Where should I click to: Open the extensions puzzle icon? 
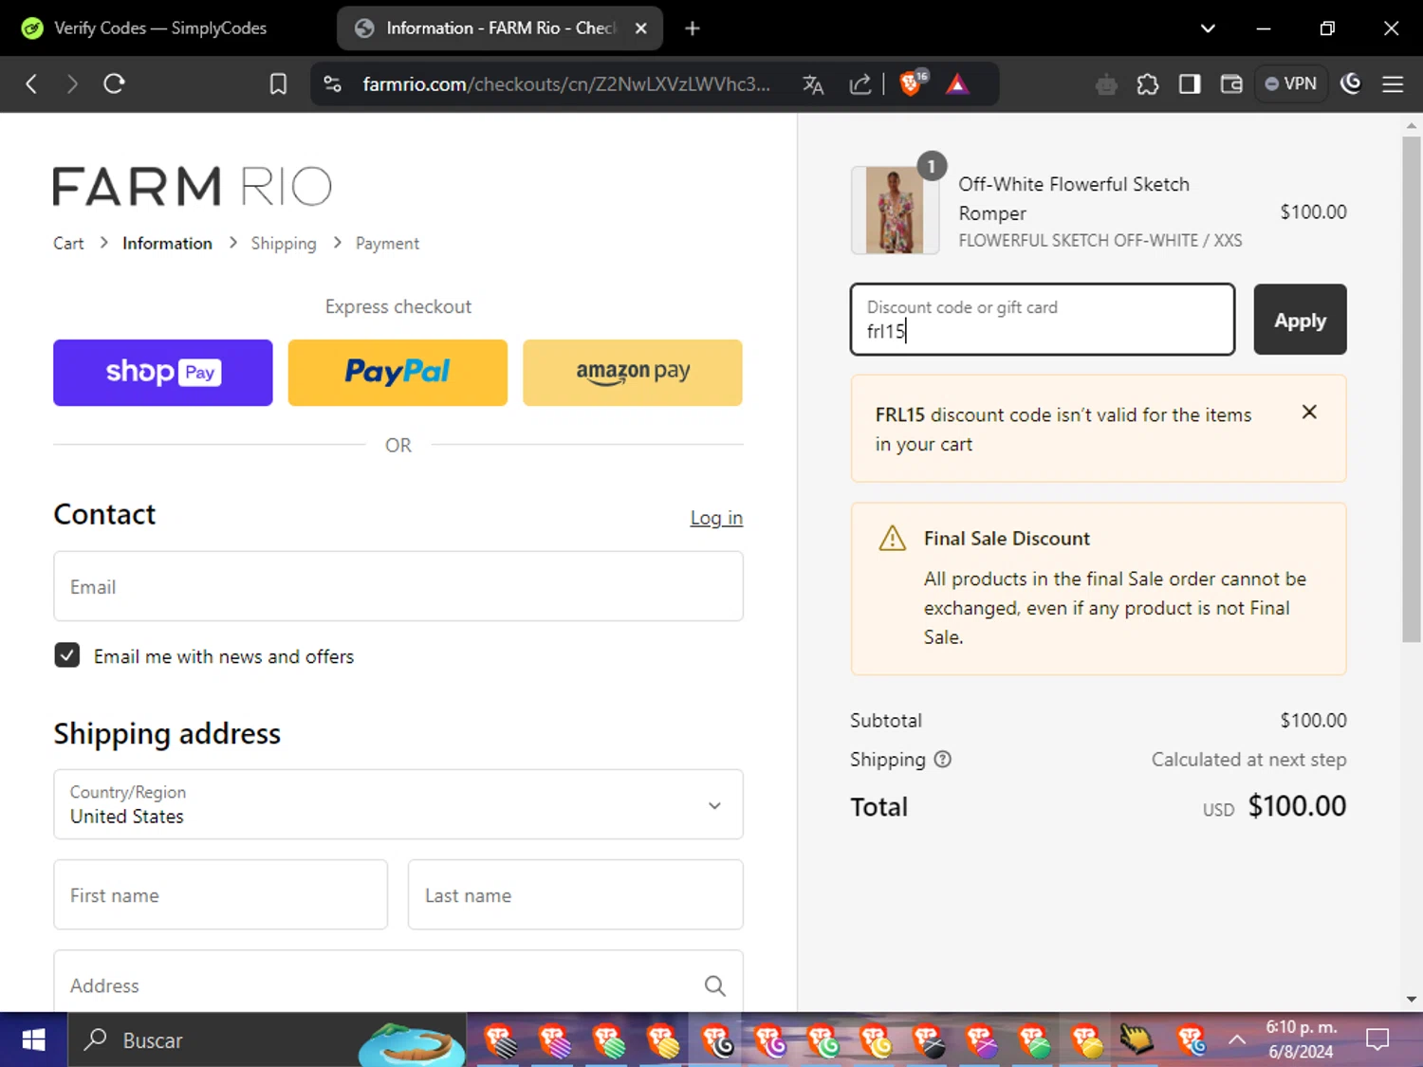[x=1148, y=84]
